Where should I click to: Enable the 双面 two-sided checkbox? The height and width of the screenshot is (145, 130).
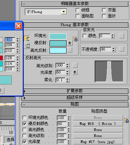(x=104, y=10)
